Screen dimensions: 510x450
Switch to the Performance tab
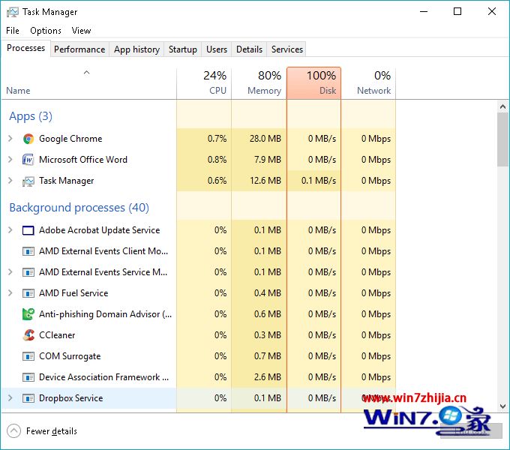click(x=79, y=49)
